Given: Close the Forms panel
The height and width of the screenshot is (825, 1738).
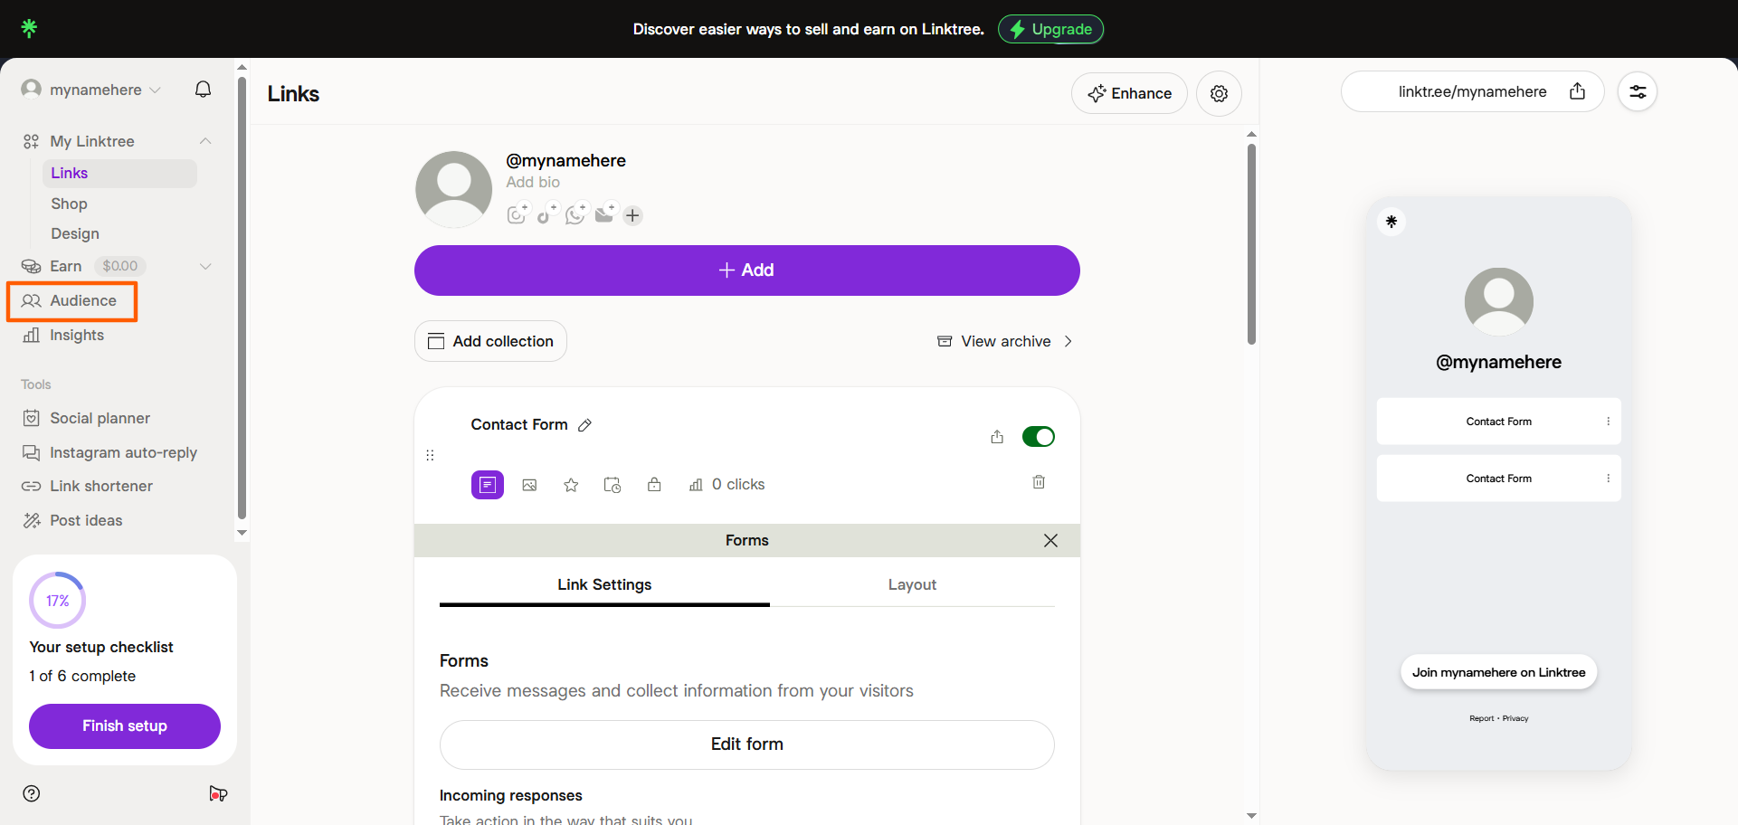Looking at the screenshot, I should (1050, 540).
